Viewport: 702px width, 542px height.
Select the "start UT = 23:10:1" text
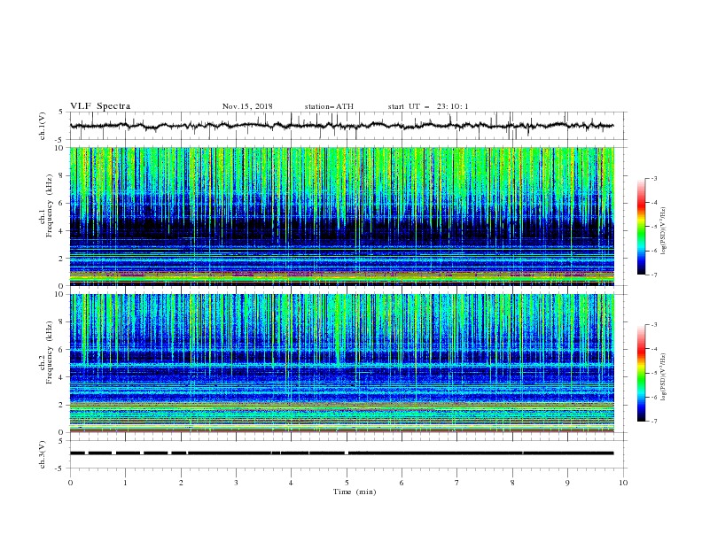[428, 107]
